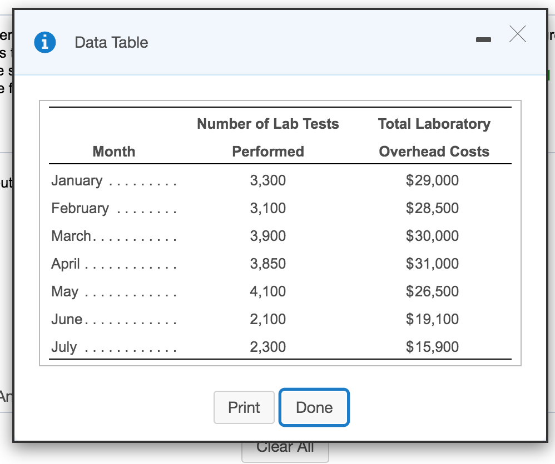Select the 'Data Table' title text

111,42
